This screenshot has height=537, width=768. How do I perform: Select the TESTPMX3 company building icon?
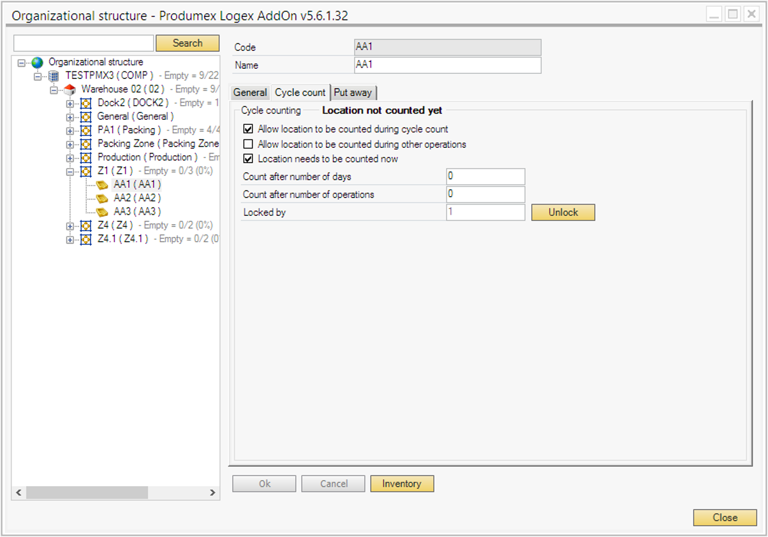(x=54, y=76)
